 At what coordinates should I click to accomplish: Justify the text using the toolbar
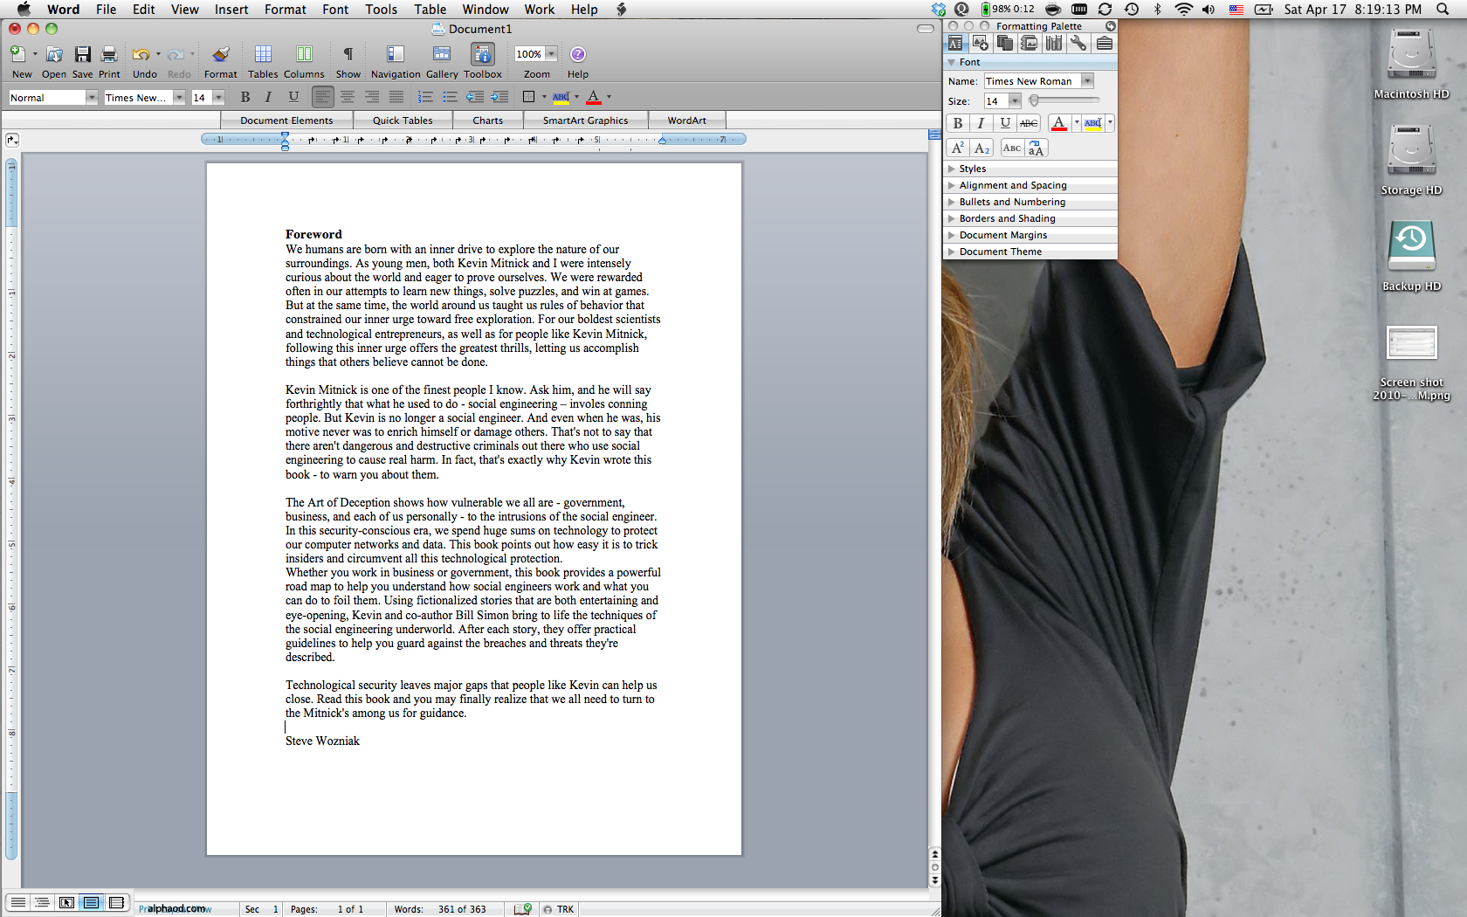(x=396, y=97)
